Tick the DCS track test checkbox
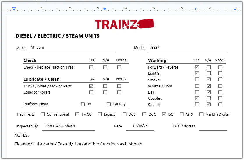 125,114
